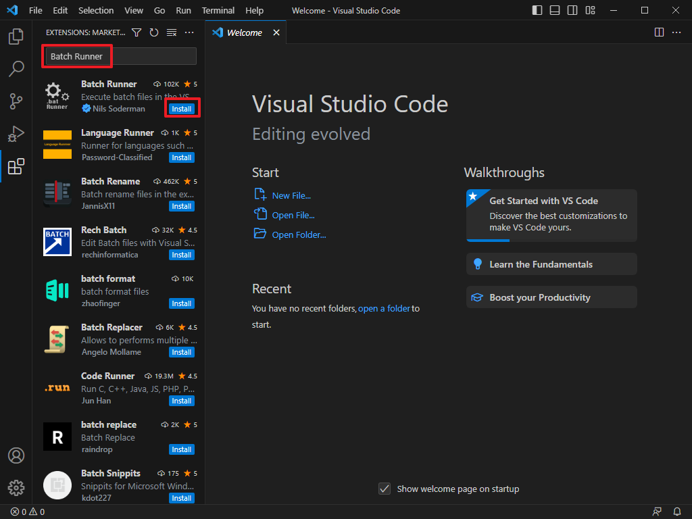This screenshot has width=692, height=519.
Task: Install the batch replace extension
Action: pyautogui.click(x=182, y=449)
